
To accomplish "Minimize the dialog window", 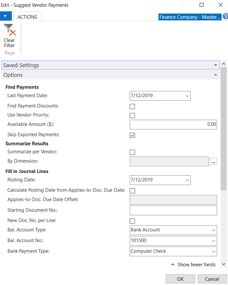I will pyautogui.click(x=183, y=5).
